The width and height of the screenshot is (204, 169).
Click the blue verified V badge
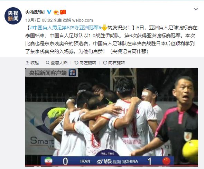coord(49,12)
